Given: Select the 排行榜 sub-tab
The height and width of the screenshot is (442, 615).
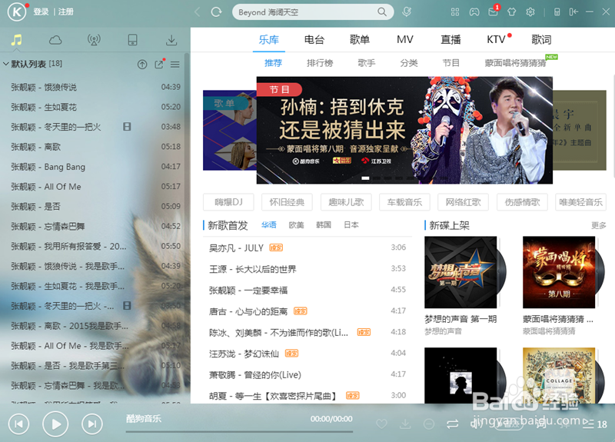Looking at the screenshot, I should 320,63.
